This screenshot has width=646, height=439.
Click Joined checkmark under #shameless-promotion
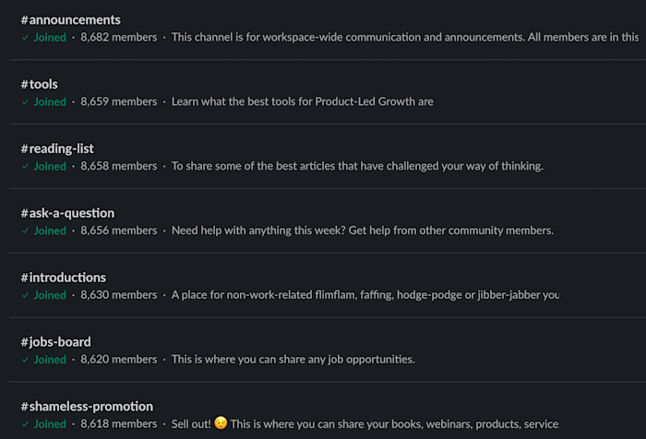click(26, 424)
